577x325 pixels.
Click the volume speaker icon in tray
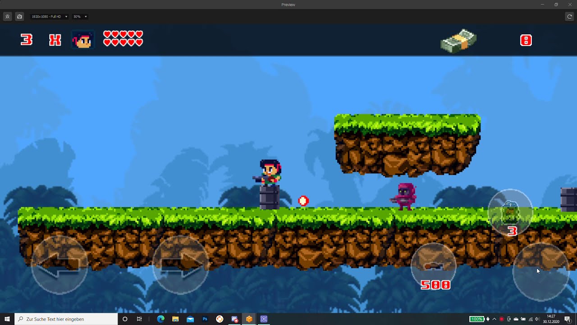coord(537,319)
